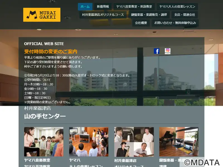Click the ※営業時間の変更はございません line

pyautogui.click(x=47, y=102)
